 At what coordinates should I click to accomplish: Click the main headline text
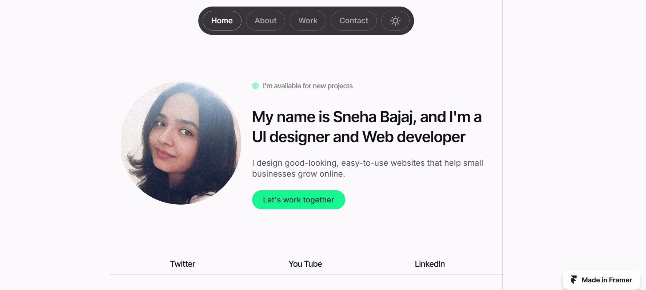pyautogui.click(x=366, y=126)
